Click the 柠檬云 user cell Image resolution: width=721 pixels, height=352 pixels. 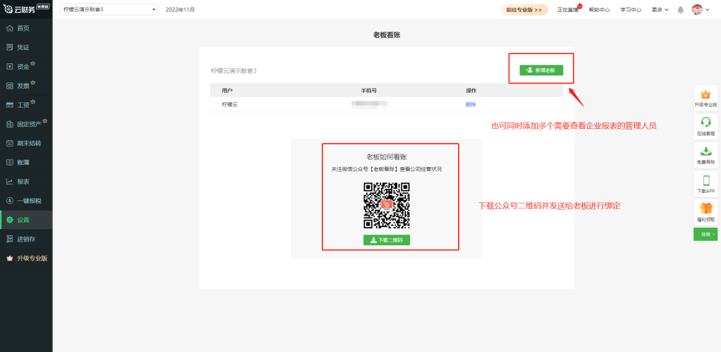point(230,104)
